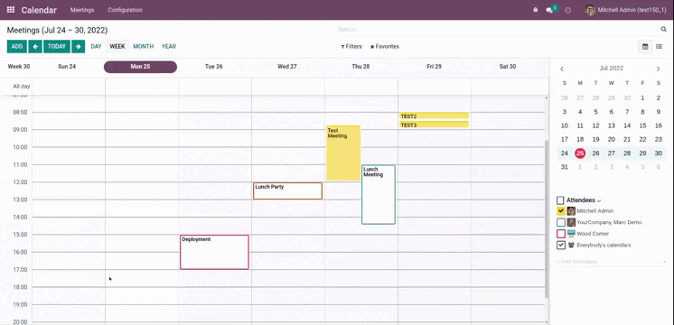This screenshot has height=325, width=674.
Task: Switch to calendar view icon
Action: point(645,46)
